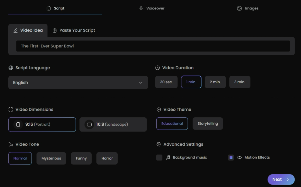Click the video idea text field
The image size is (301, 187).
click(153, 46)
